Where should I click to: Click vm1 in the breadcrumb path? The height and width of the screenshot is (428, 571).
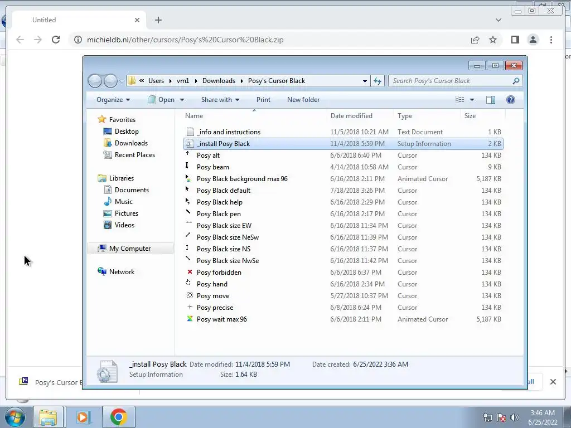(x=183, y=81)
